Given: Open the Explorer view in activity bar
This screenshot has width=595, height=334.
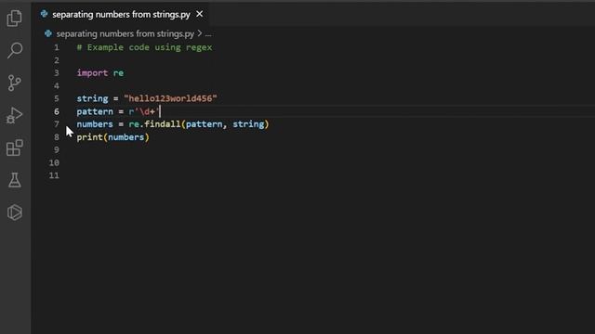Looking at the screenshot, I should pos(15,18).
